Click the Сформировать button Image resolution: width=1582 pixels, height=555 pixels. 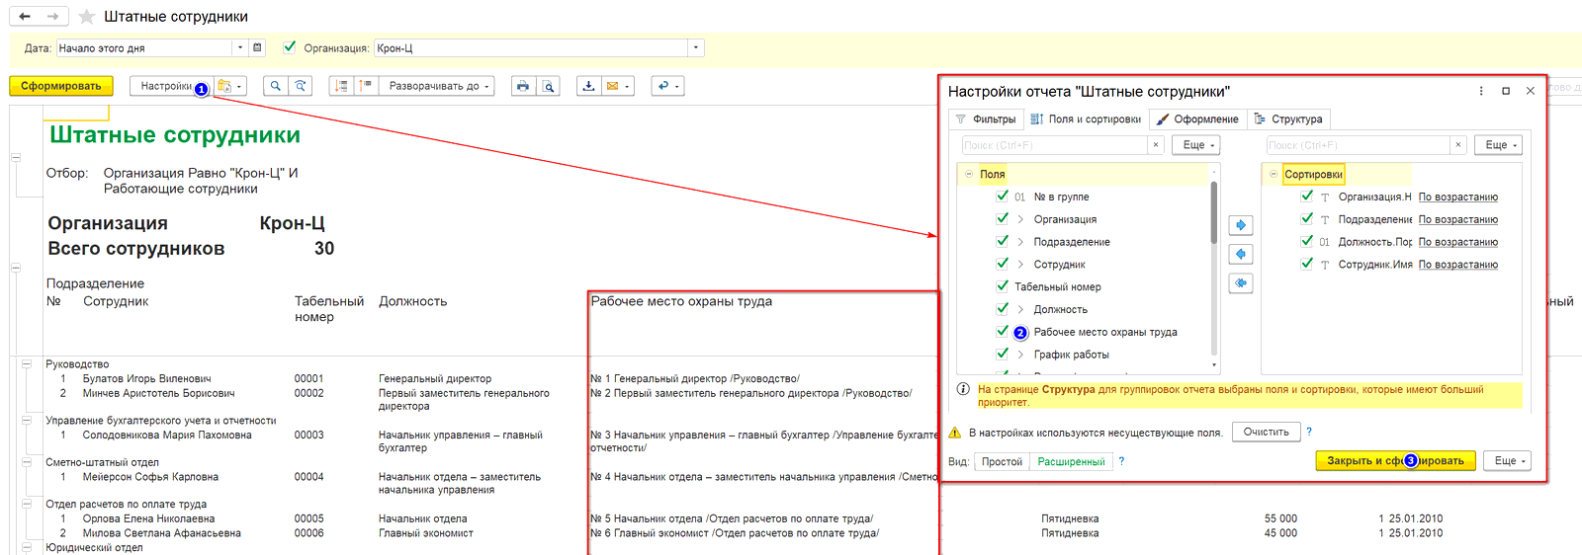(61, 86)
